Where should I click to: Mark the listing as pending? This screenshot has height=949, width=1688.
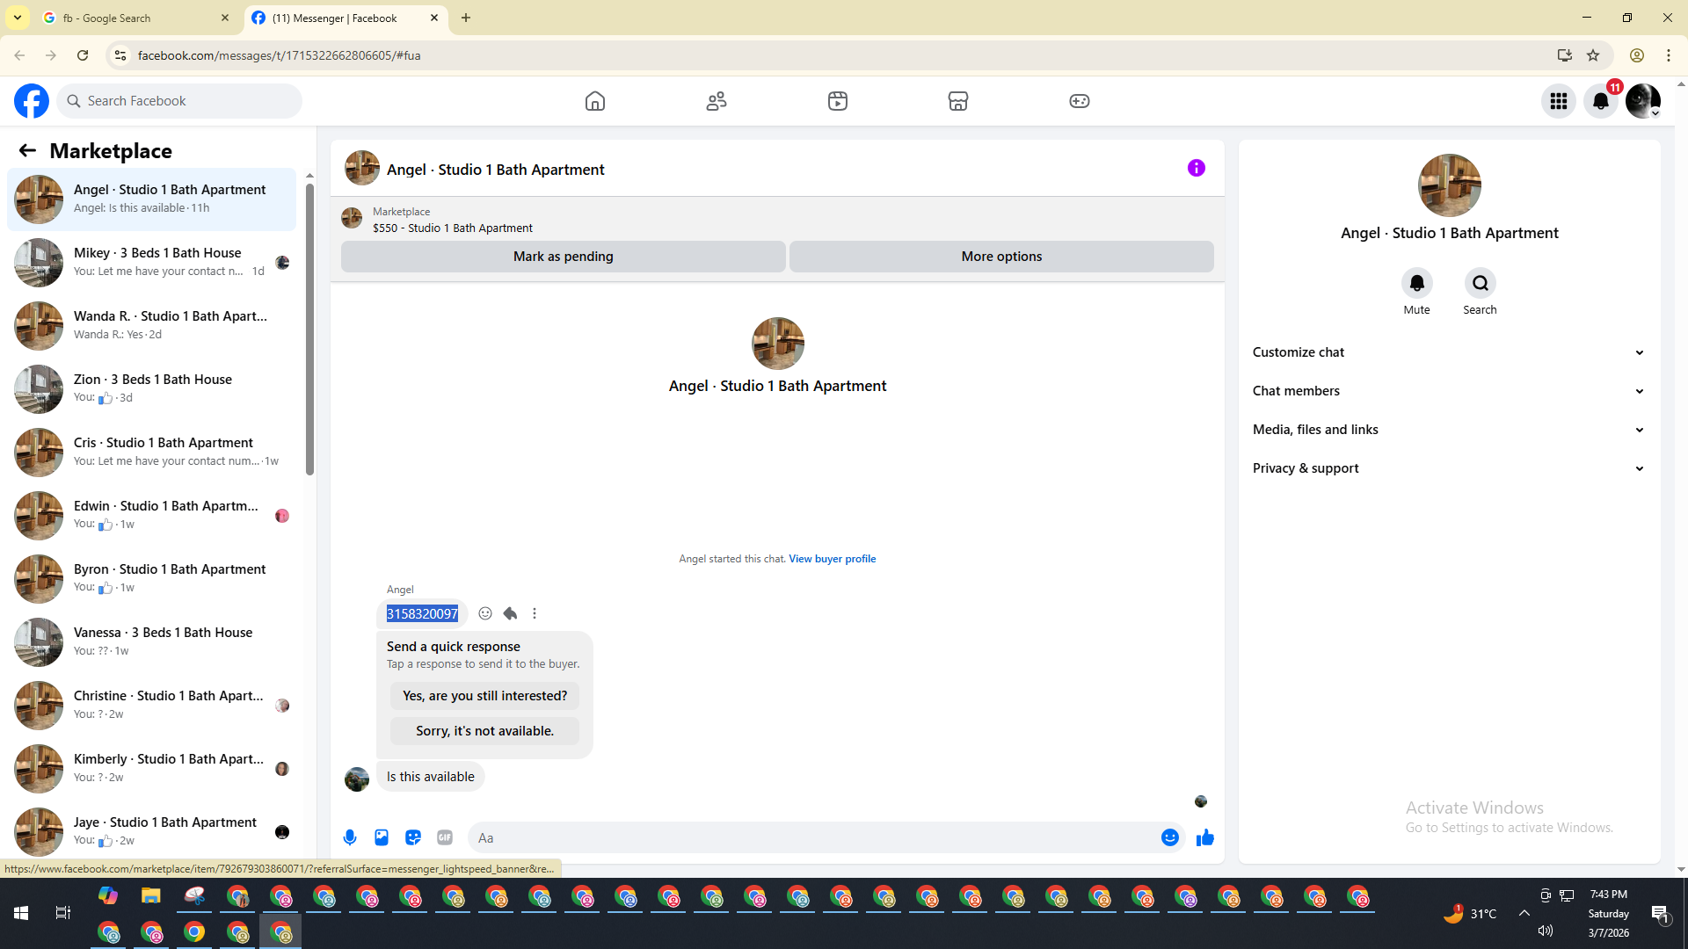tap(564, 257)
